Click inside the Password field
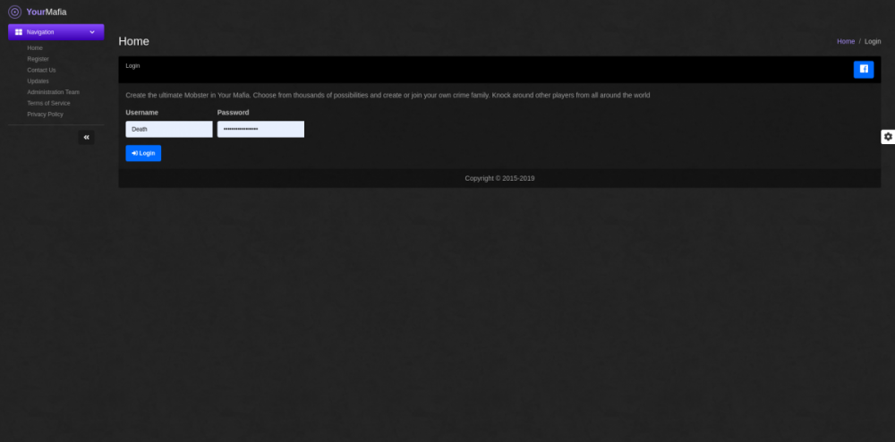Screen dimensions: 895x442 (x=260, y=130)
